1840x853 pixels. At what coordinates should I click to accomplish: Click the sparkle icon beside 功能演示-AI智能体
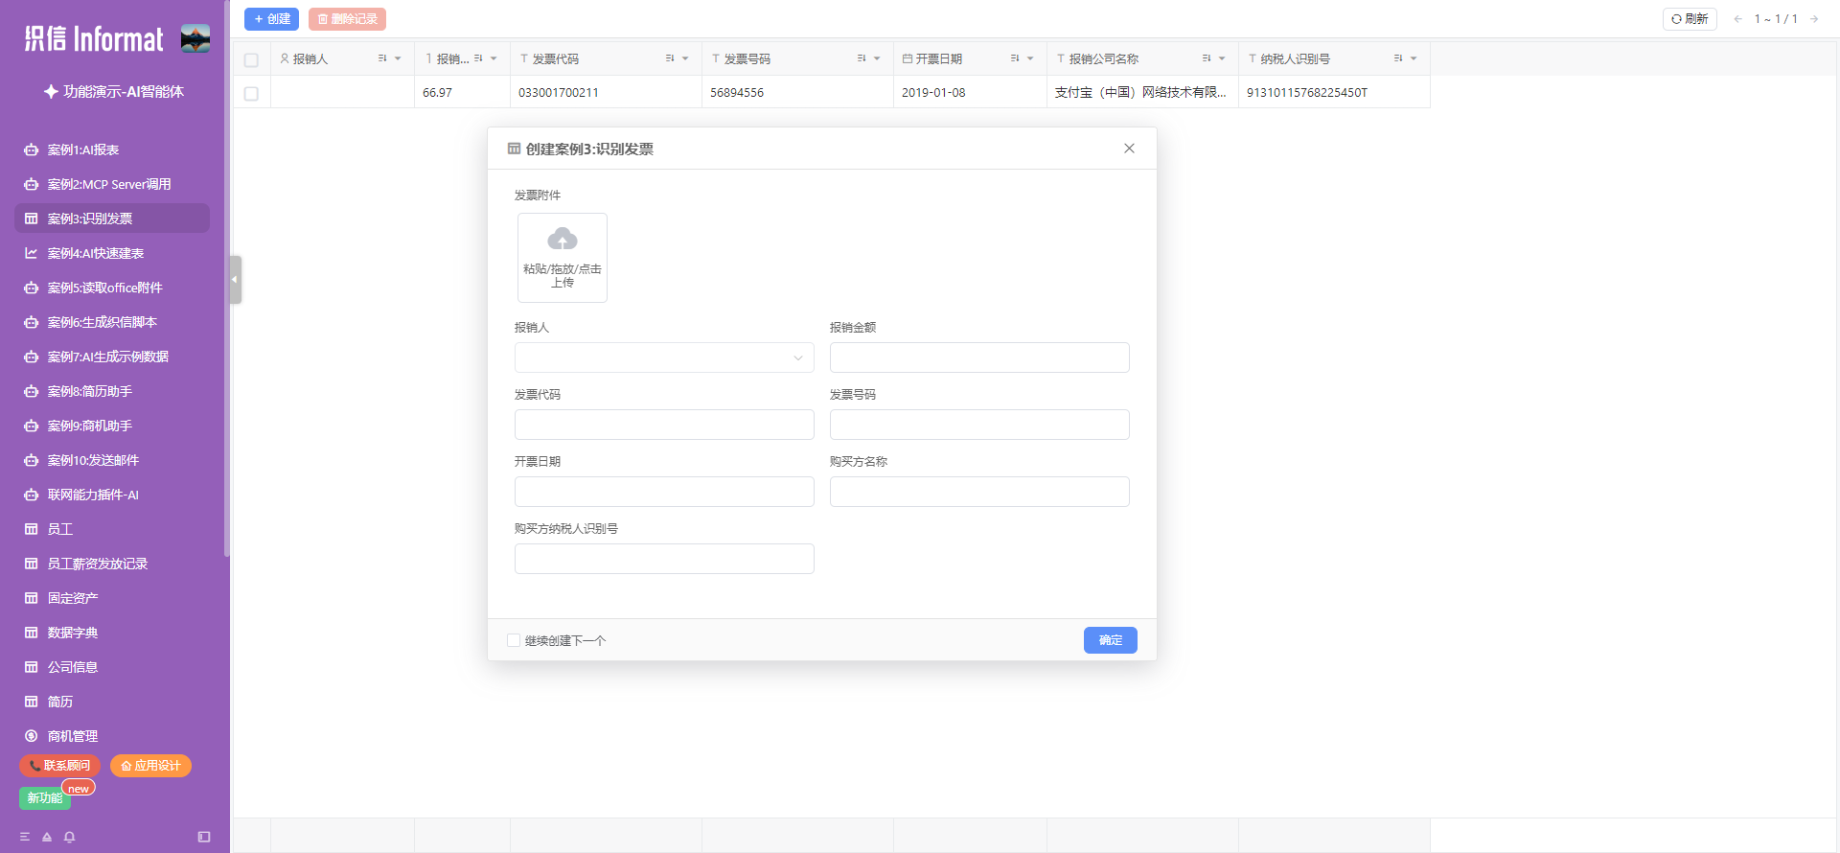point(52,92)
